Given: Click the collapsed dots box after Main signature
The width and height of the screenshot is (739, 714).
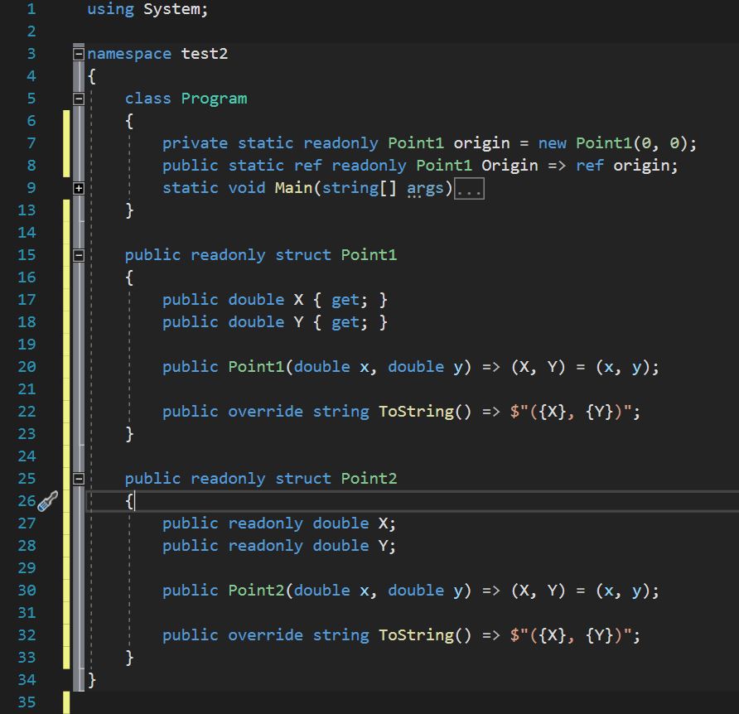Looking at the screenshot, I should pyautogui.click(x=469, y=187).
